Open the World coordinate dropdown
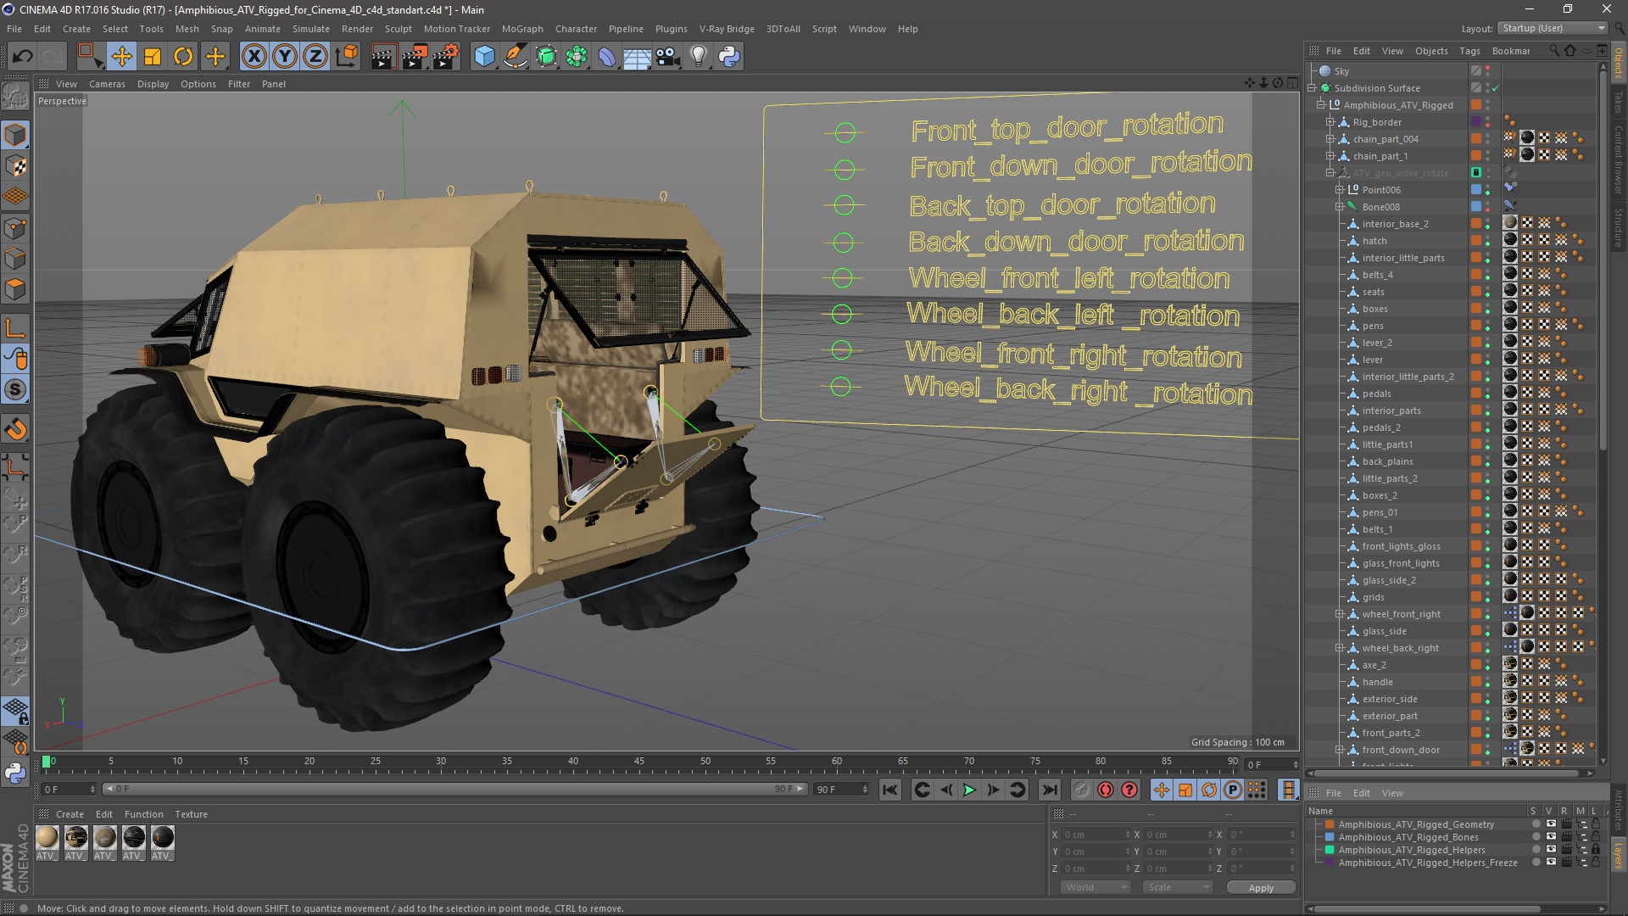The image size is (1628, 916). click(x=1096, y=887)
